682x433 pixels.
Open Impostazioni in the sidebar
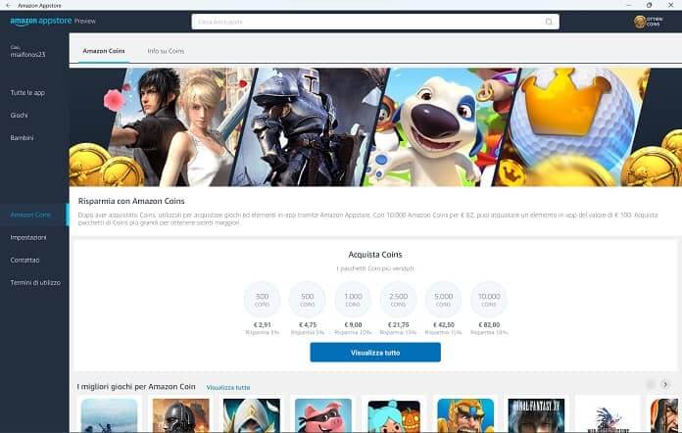click(28, 237)
